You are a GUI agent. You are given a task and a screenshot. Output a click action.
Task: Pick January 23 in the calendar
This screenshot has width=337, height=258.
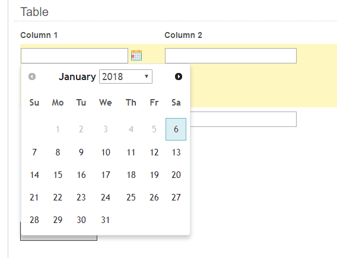tap(81, 197)
